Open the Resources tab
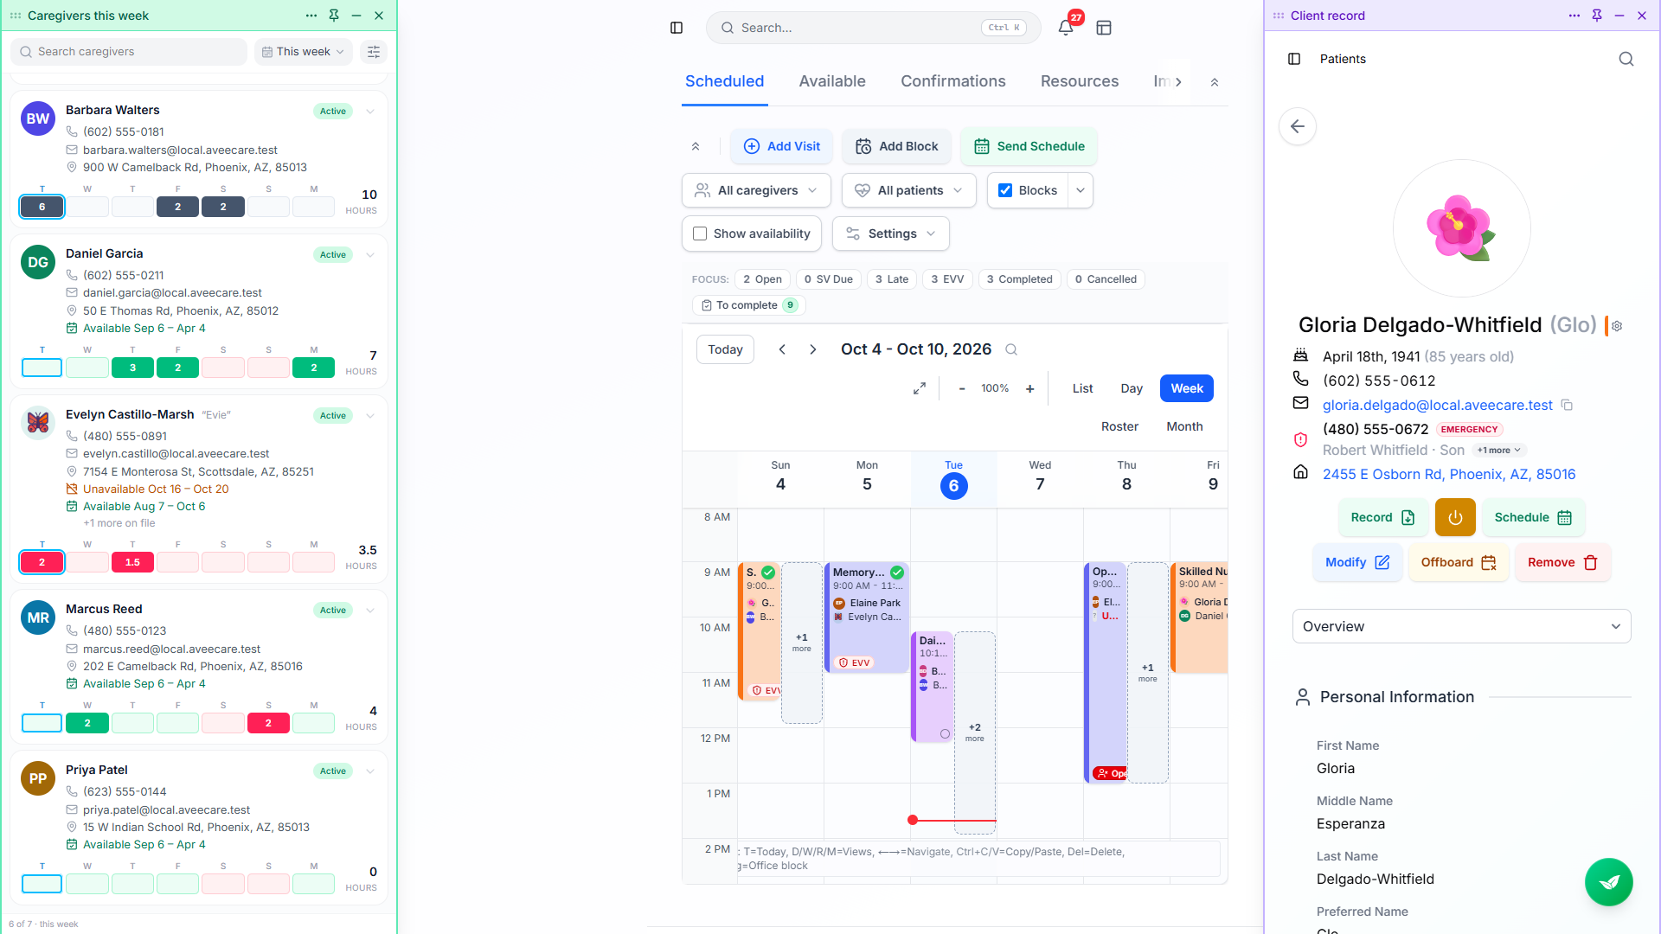1661x934 pixels. coord(1079,81)
